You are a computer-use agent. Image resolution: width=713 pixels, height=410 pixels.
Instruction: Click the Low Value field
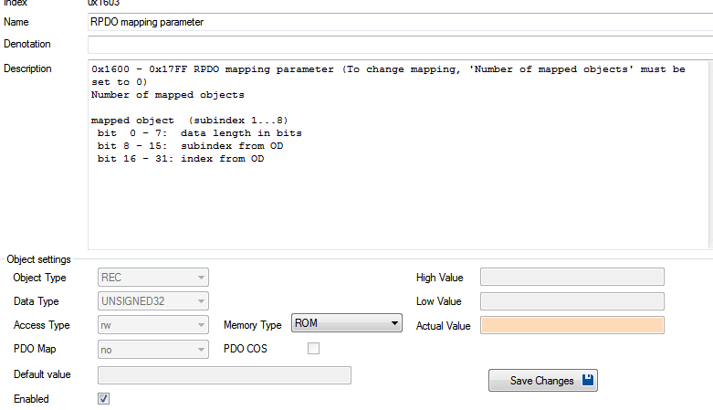572,301
